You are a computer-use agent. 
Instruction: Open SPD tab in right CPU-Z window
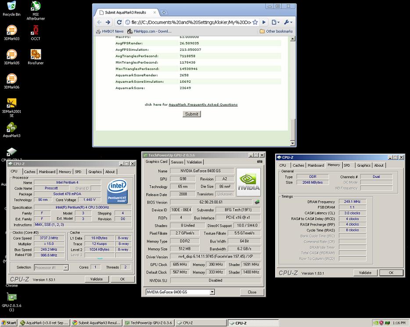pos(347,165)
